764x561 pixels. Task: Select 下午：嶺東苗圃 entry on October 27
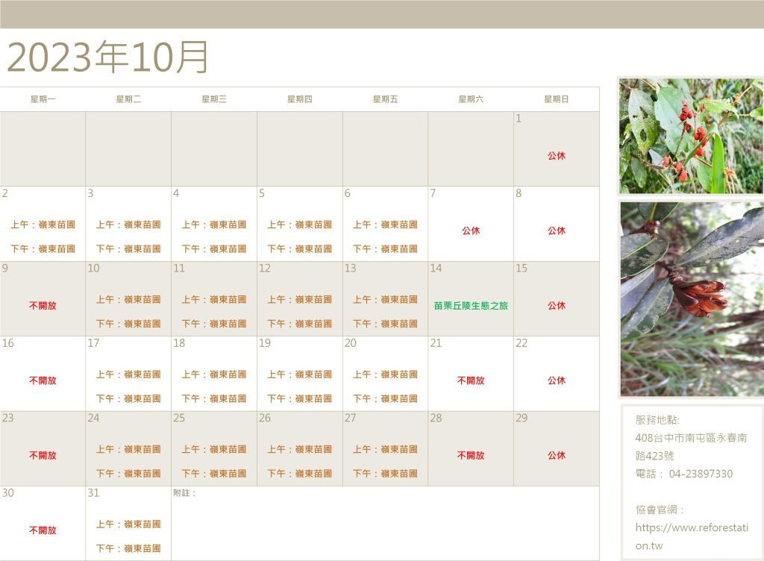(x=385, y=474)
